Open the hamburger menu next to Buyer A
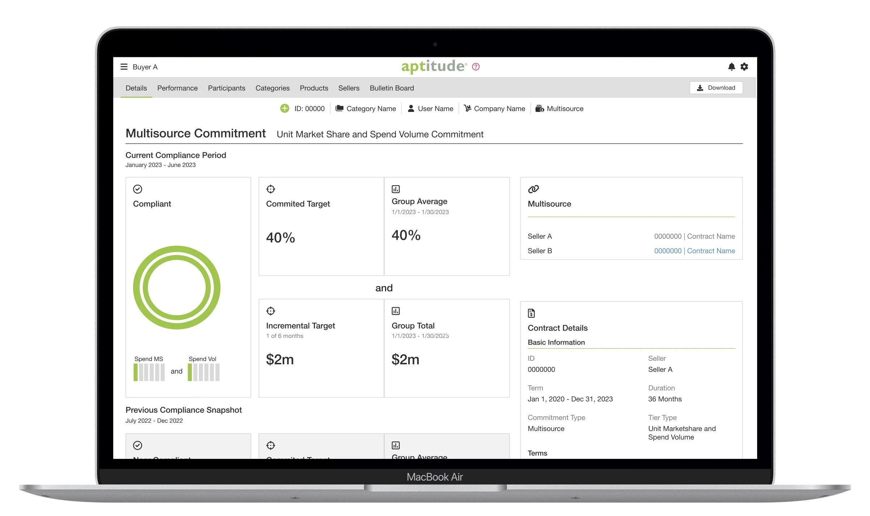Viewport: 870px width, 516px height. click(x=124, y=67)
